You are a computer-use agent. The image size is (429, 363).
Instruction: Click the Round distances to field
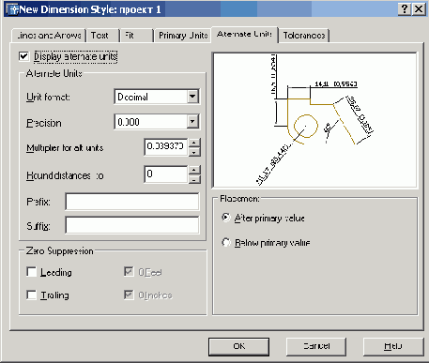[x=166, y=174]
